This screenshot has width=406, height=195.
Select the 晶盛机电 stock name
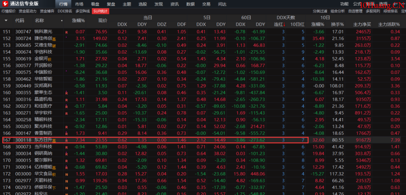point(44,99)
